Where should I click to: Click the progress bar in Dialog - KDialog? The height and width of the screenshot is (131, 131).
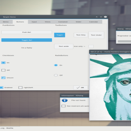(x=124, y=41)
